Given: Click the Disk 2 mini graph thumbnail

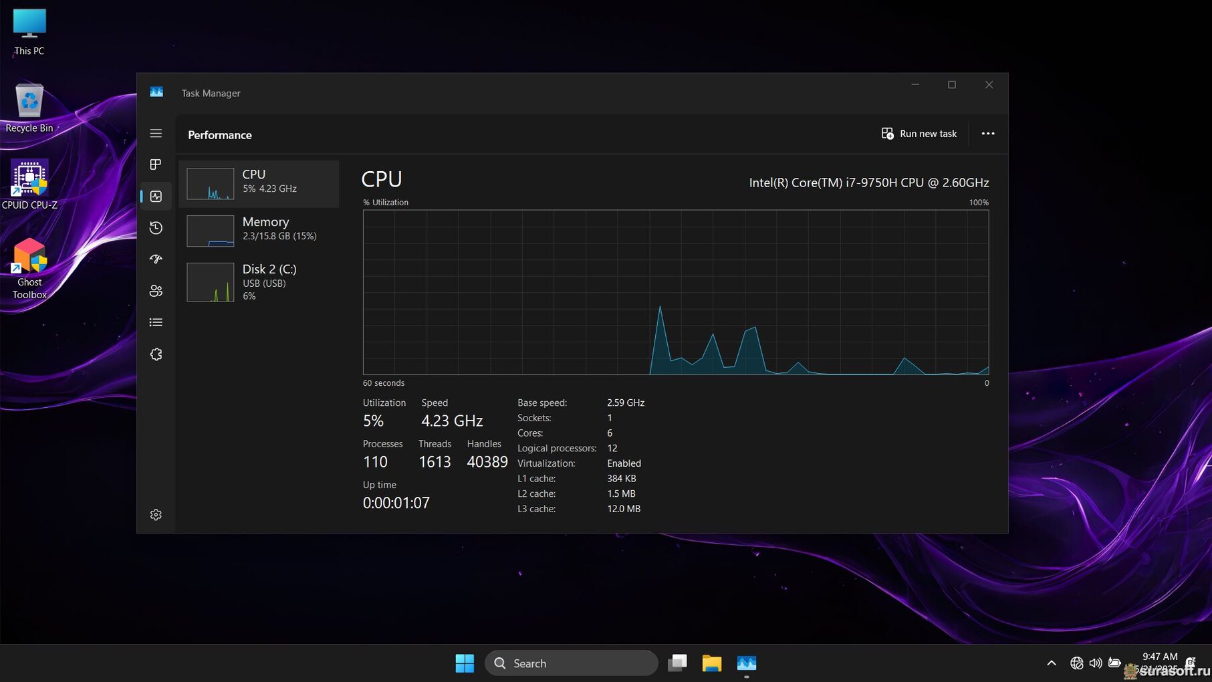Looking at the screenshot, I should (x=210, y=282).
